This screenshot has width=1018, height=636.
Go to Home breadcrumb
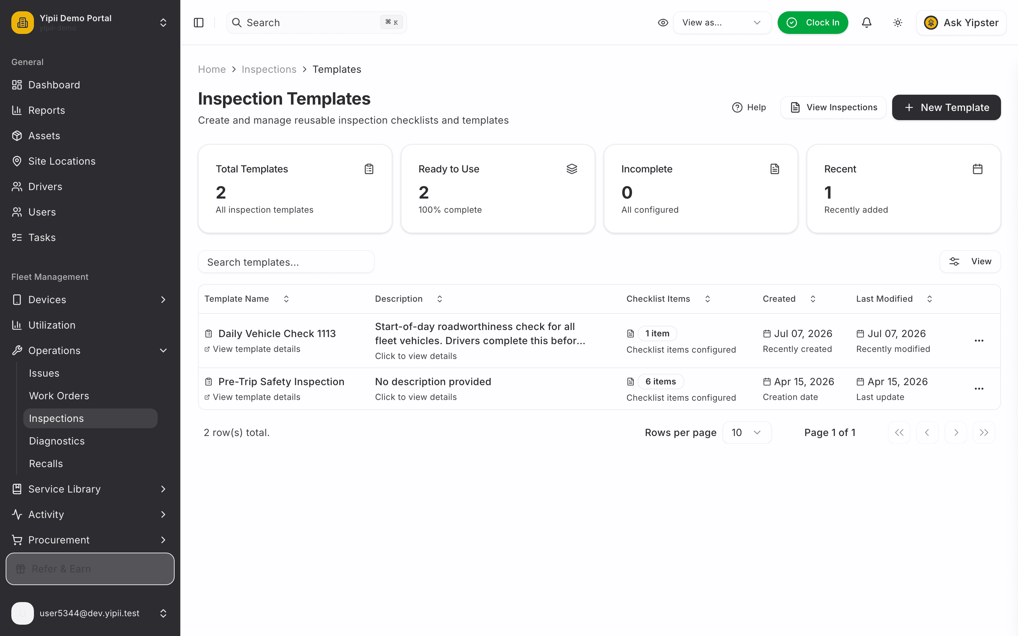pyautogui.click(x=212, y=69)
